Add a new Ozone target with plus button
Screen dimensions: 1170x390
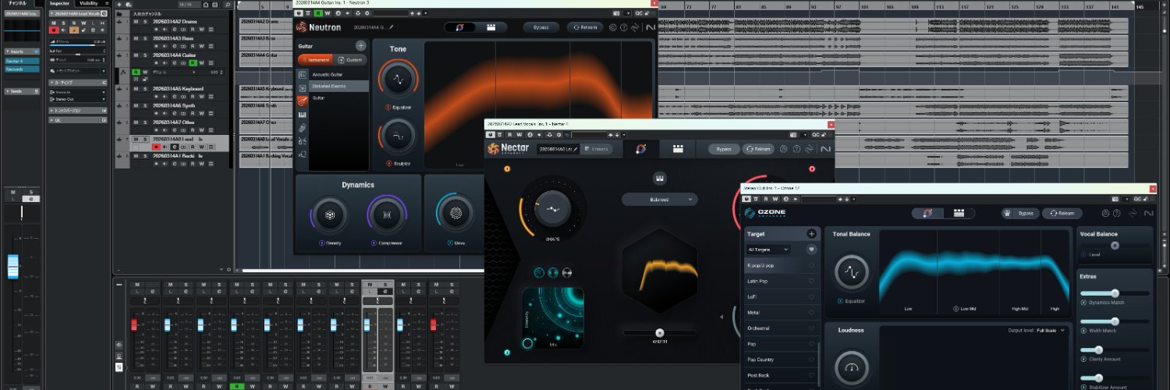811,233
